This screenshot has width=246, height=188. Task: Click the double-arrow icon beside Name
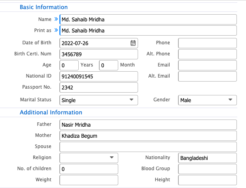coord(56,19)
